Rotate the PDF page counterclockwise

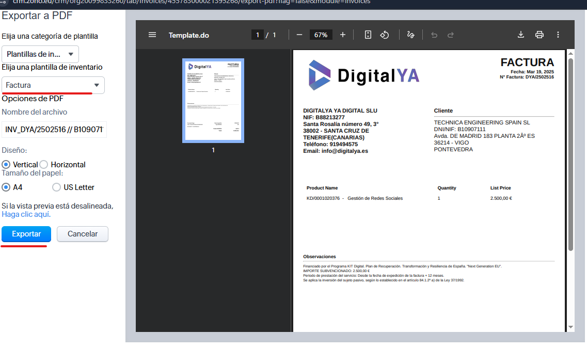pos(385,35)
